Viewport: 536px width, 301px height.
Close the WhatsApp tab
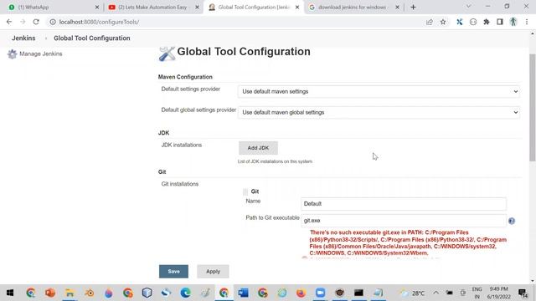[97, 8]
